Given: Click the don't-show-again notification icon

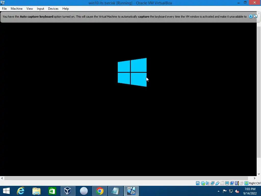Looking at the screenshot, I should (255, 16).
